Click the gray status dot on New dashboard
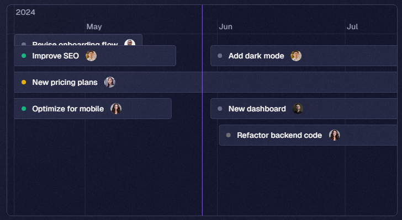Screen dimensions: 402x220 click(x=220, y=109)
